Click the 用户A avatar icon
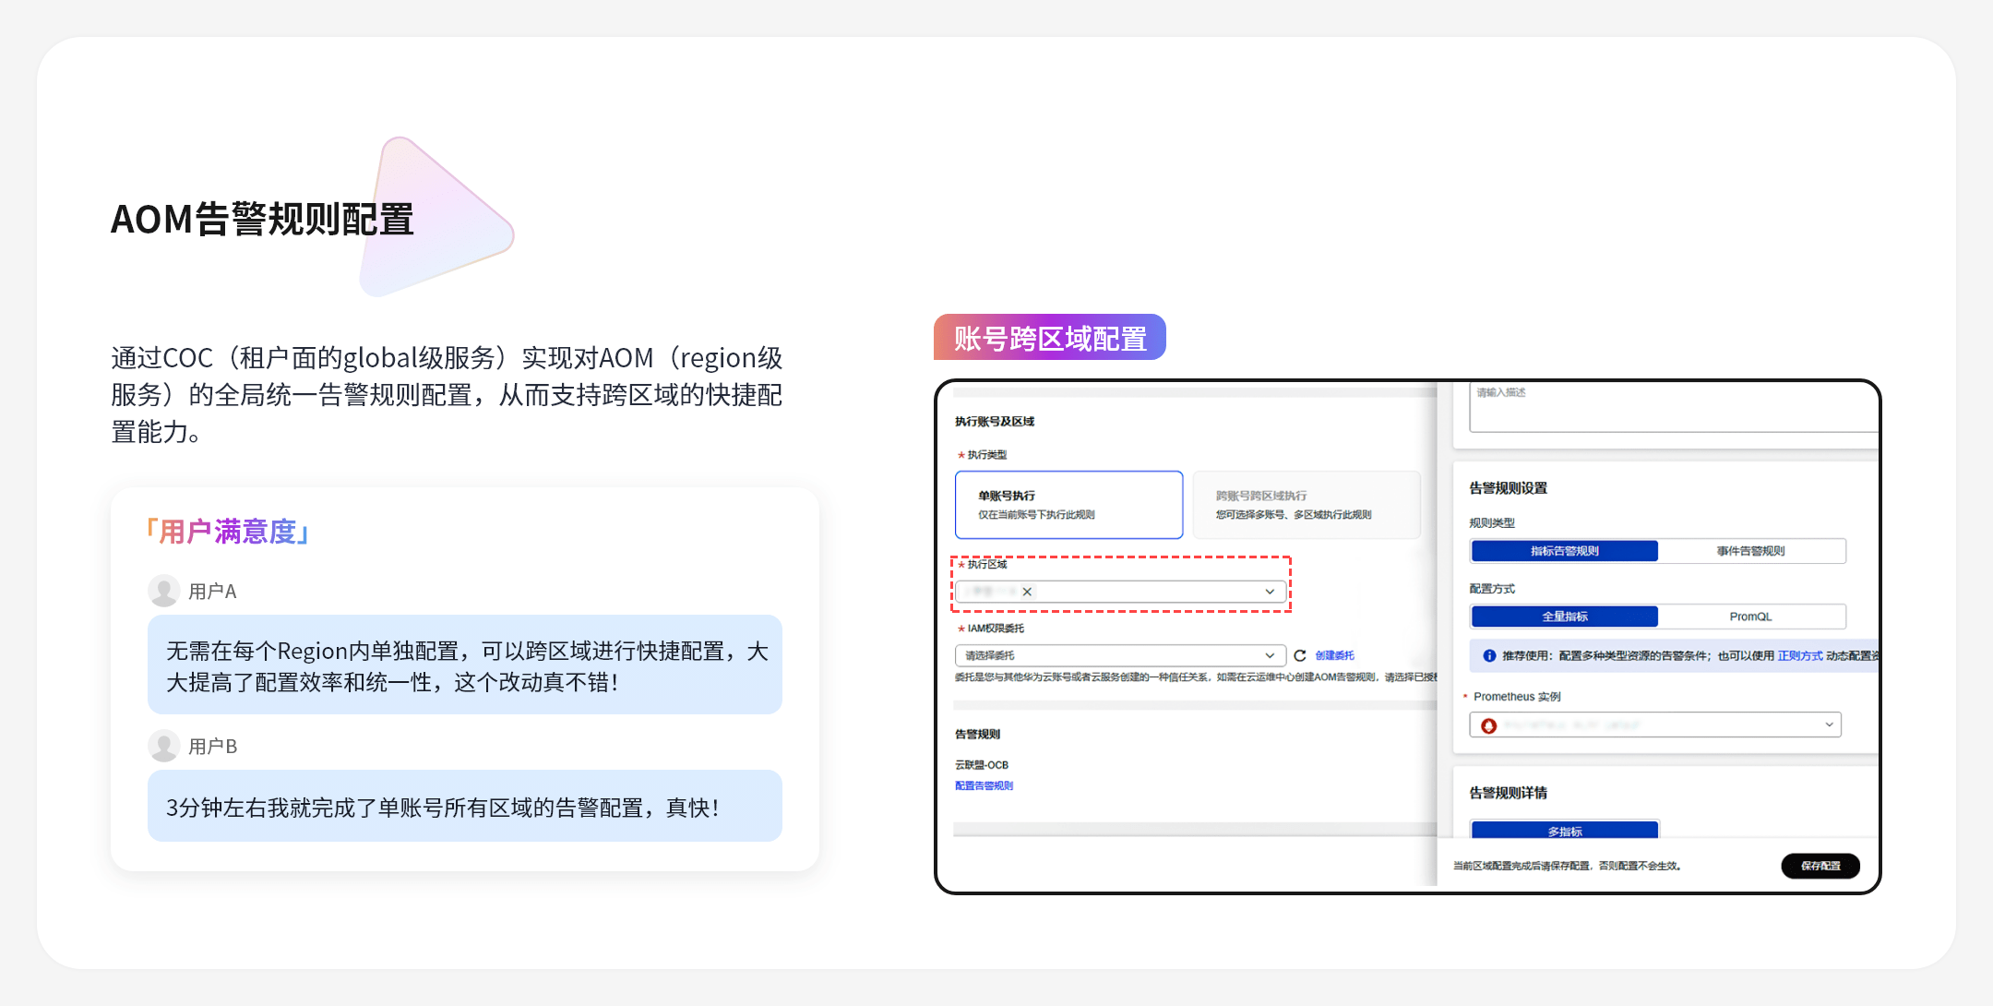 click(x=163, y=591)
